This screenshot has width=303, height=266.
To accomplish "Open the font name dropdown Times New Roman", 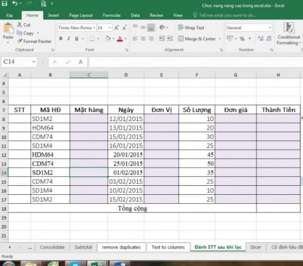I will (94, 28).
